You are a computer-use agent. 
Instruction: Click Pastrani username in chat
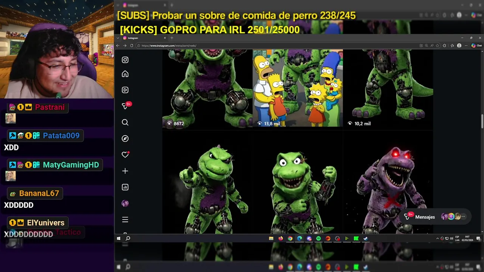click(50, 107)
